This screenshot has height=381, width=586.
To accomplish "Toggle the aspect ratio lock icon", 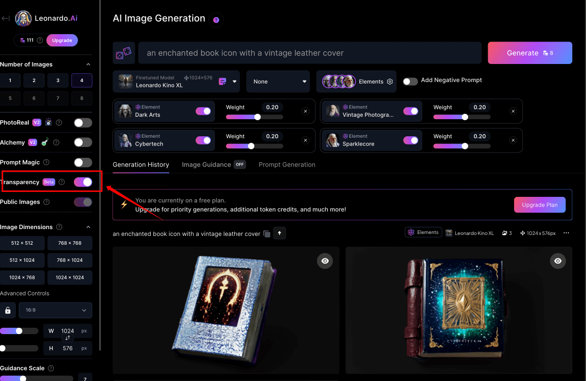I will pos(8,311).
